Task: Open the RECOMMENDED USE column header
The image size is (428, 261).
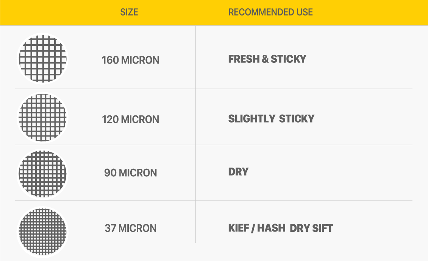Action: tap(270, 12)
